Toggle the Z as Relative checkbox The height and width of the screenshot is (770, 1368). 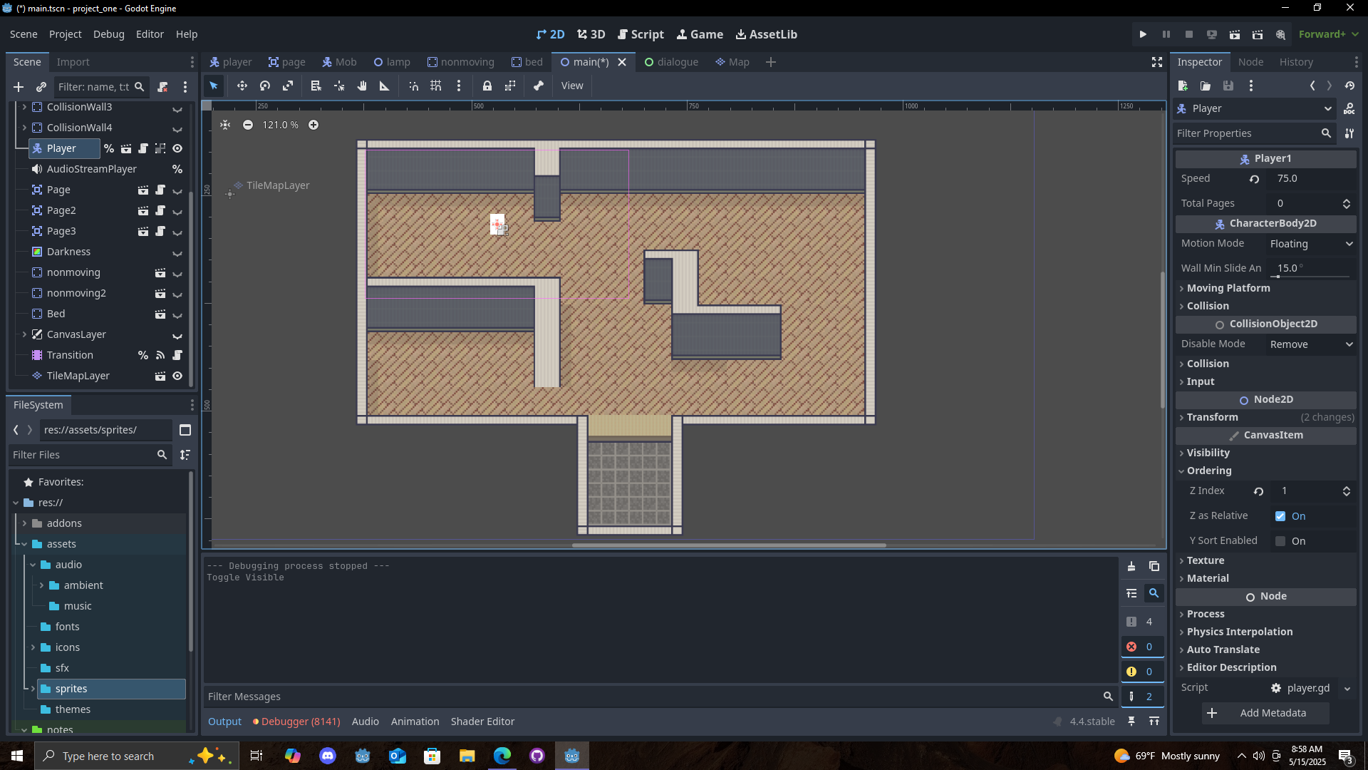point(1280,516)
